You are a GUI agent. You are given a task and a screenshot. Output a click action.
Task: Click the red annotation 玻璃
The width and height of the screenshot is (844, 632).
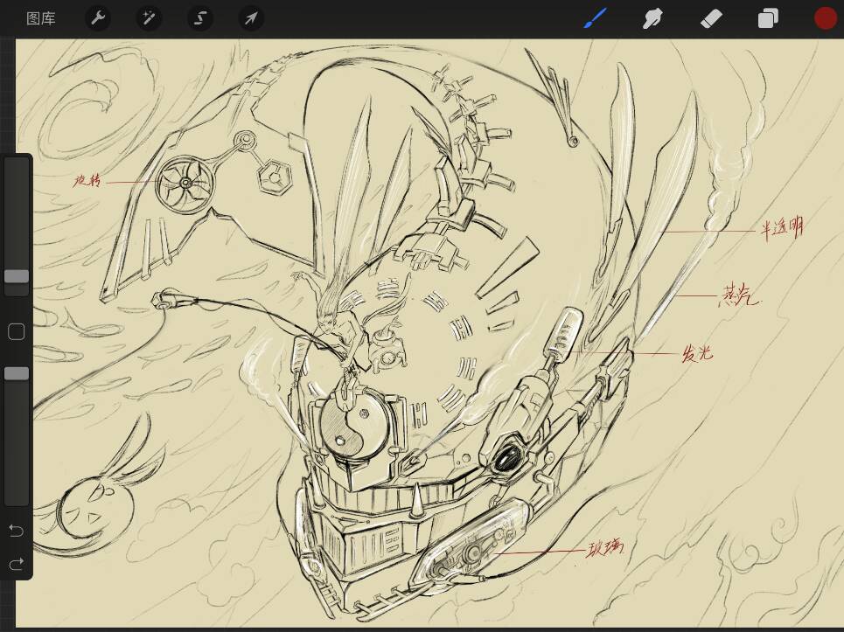[x=605, y=547]
